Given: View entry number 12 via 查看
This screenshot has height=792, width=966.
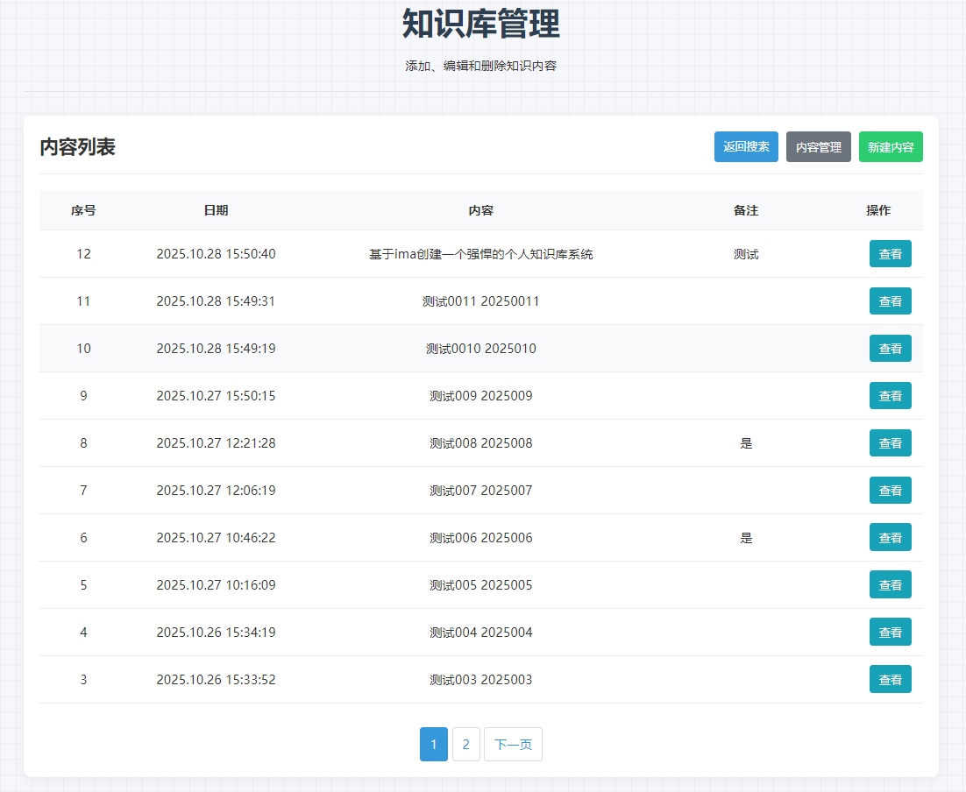Looking at the screenshot, I should 890,254.
